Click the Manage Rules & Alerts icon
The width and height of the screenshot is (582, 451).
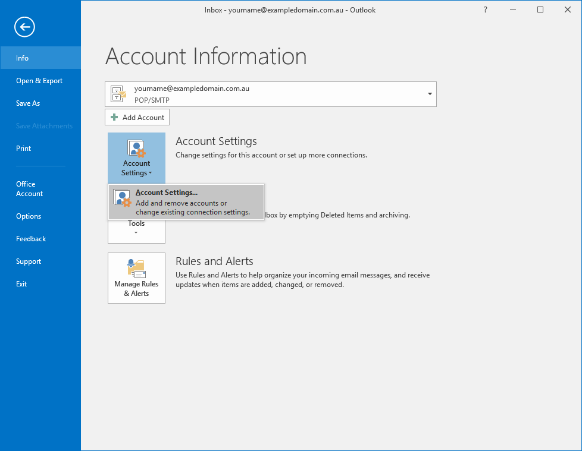pos(136,269)
